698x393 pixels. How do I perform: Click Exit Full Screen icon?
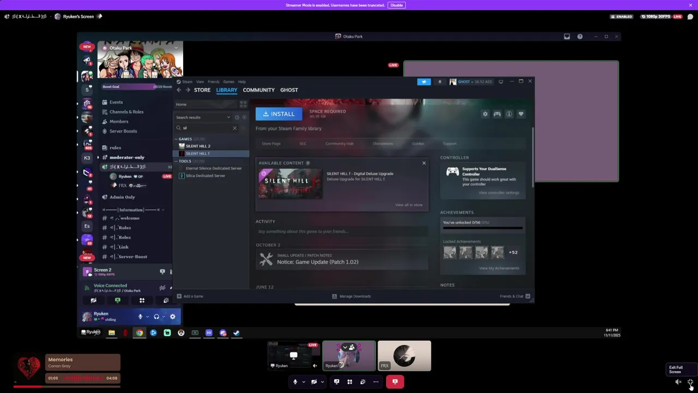point(690,382)
